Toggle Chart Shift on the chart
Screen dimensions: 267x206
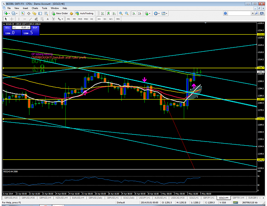tap(140, 13)
